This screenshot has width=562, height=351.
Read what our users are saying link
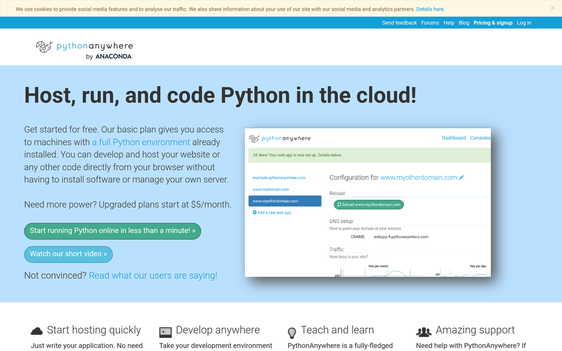click(153, 276)
